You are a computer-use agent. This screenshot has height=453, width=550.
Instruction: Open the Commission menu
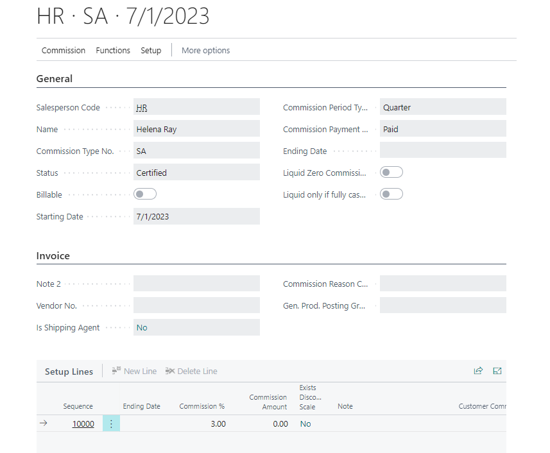coord(64,50)
